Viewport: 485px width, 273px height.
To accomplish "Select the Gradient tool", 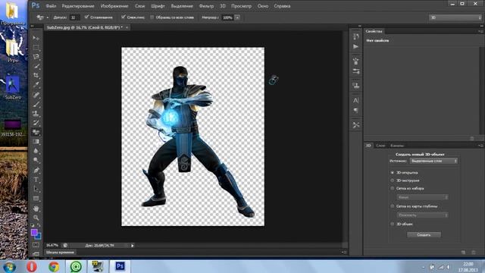I will tap(36, 142).
